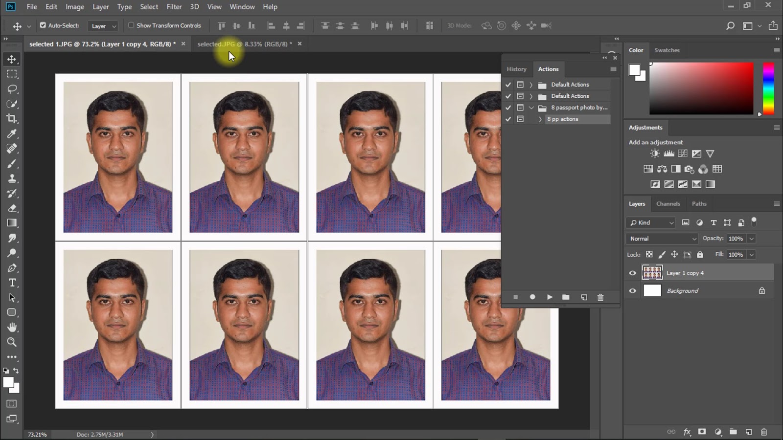Enable Show Transform Controls
783x440 pixels.
tap(131, 25)
